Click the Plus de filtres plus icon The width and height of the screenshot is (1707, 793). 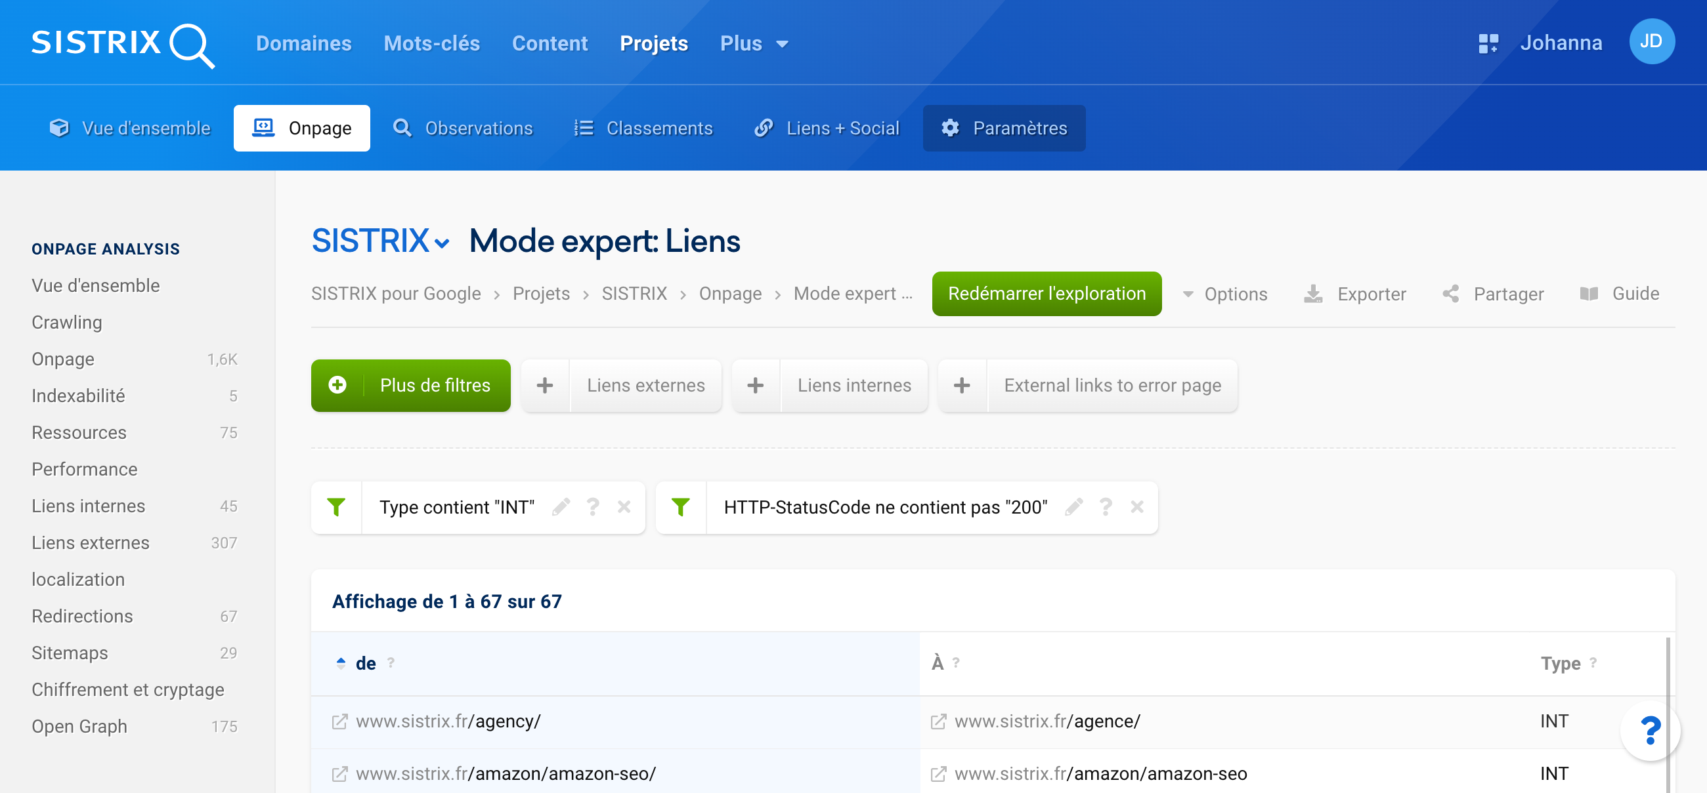click(337, 385)
